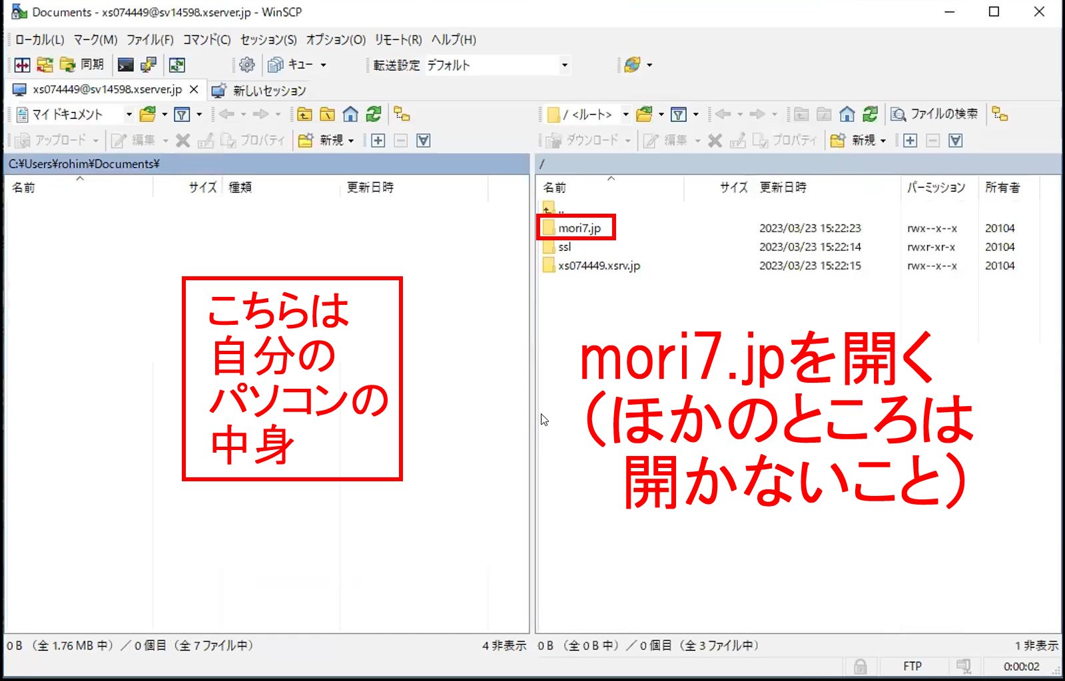Viewport: 1065px width, 681px height.
Task: Click remote 新規 new button
Action: point(853,140)
